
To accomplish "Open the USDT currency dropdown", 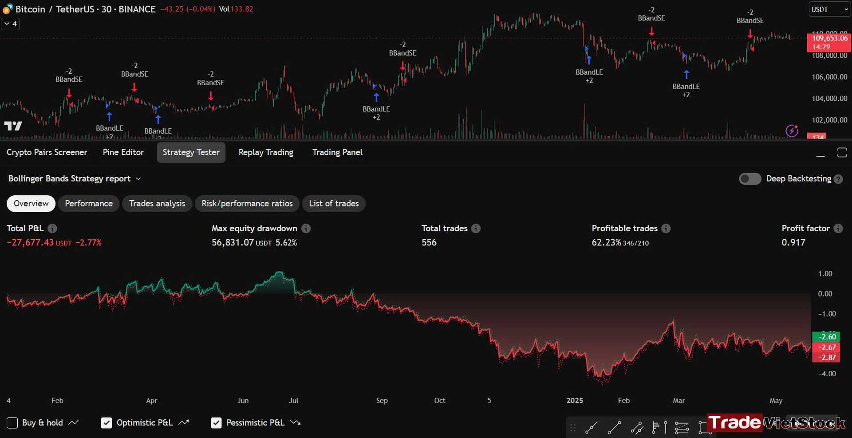I will [x=828, y=9].
